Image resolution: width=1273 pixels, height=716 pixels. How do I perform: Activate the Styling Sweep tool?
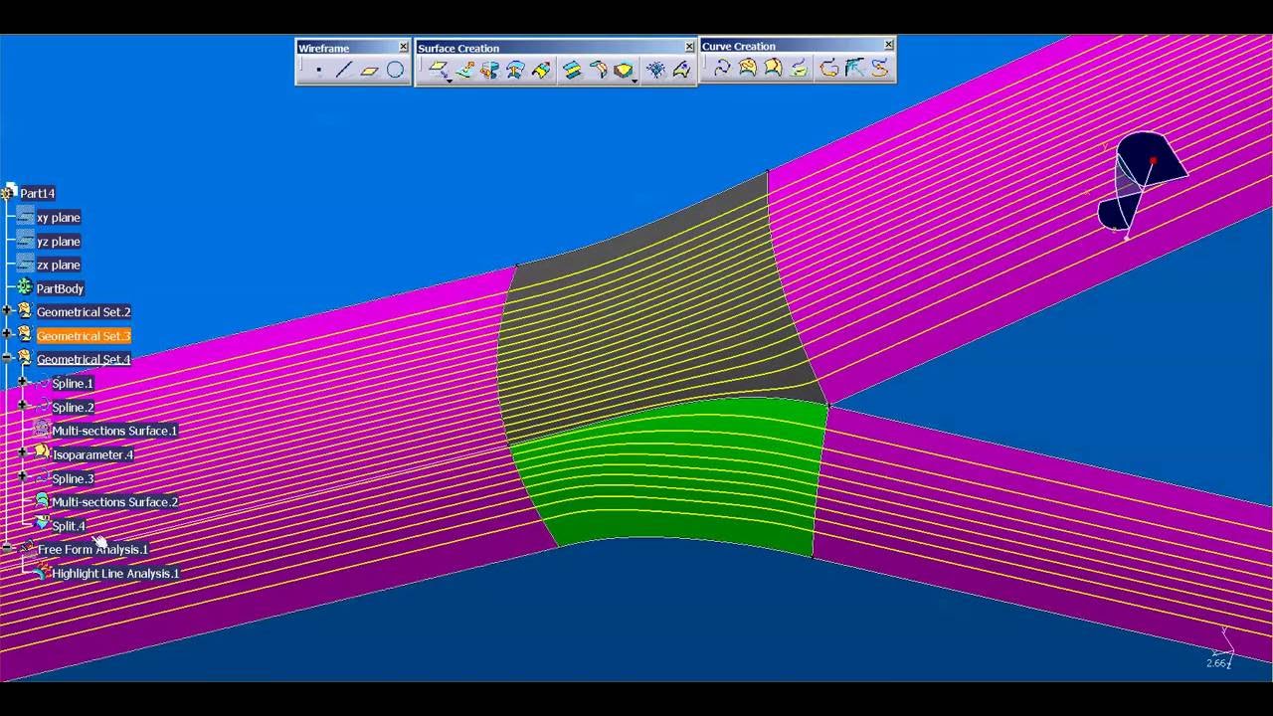[681, 70]
